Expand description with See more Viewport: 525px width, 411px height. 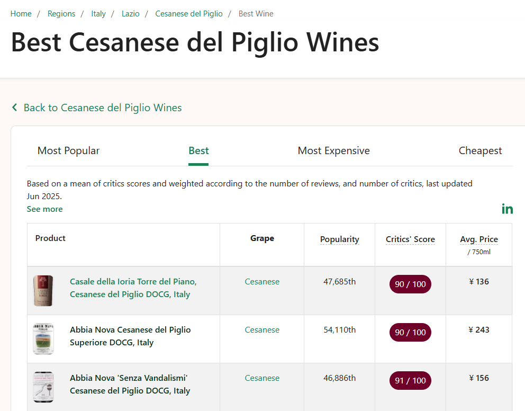pyautogui.click(x=44, y=209)
